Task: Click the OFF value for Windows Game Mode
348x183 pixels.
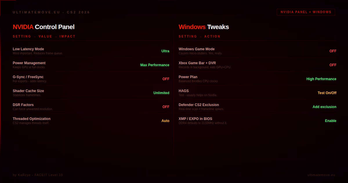Action: tap(333, 51)
